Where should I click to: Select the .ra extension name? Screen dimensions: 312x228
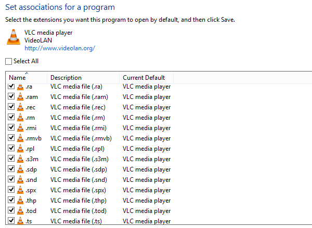point(29,87)
